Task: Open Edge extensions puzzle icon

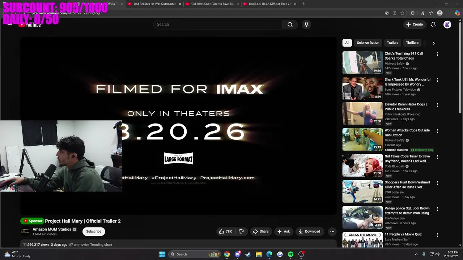Action: (413, 13)
